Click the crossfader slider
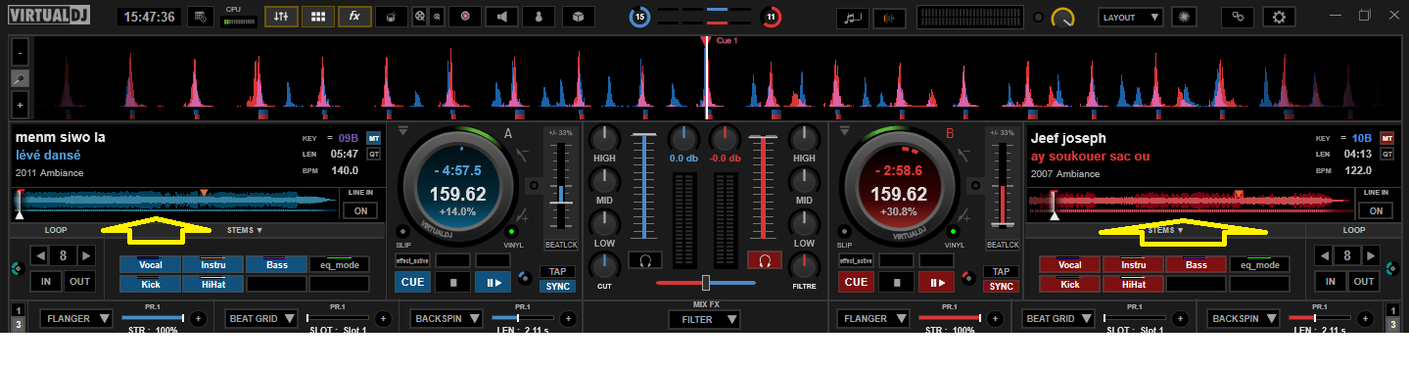This screenshot has height=367, width=1409. tap(705, 283)
